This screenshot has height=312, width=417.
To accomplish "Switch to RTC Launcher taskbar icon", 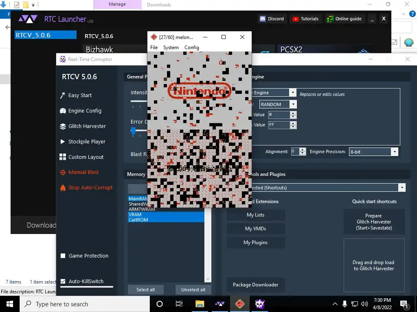I will [219, 304].
